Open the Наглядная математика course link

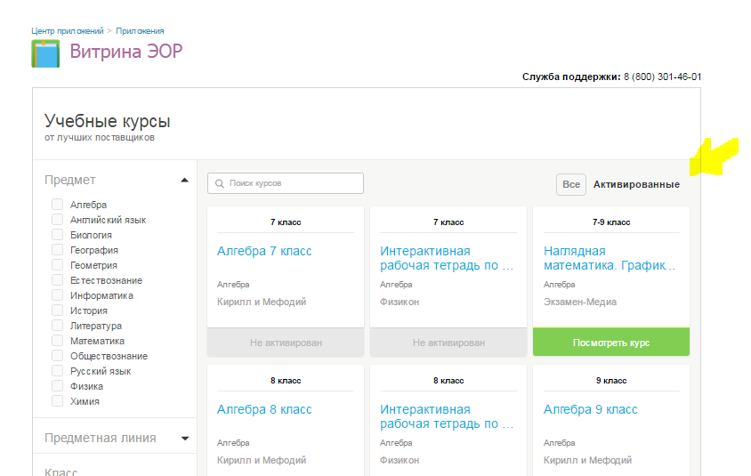(610, 258)
